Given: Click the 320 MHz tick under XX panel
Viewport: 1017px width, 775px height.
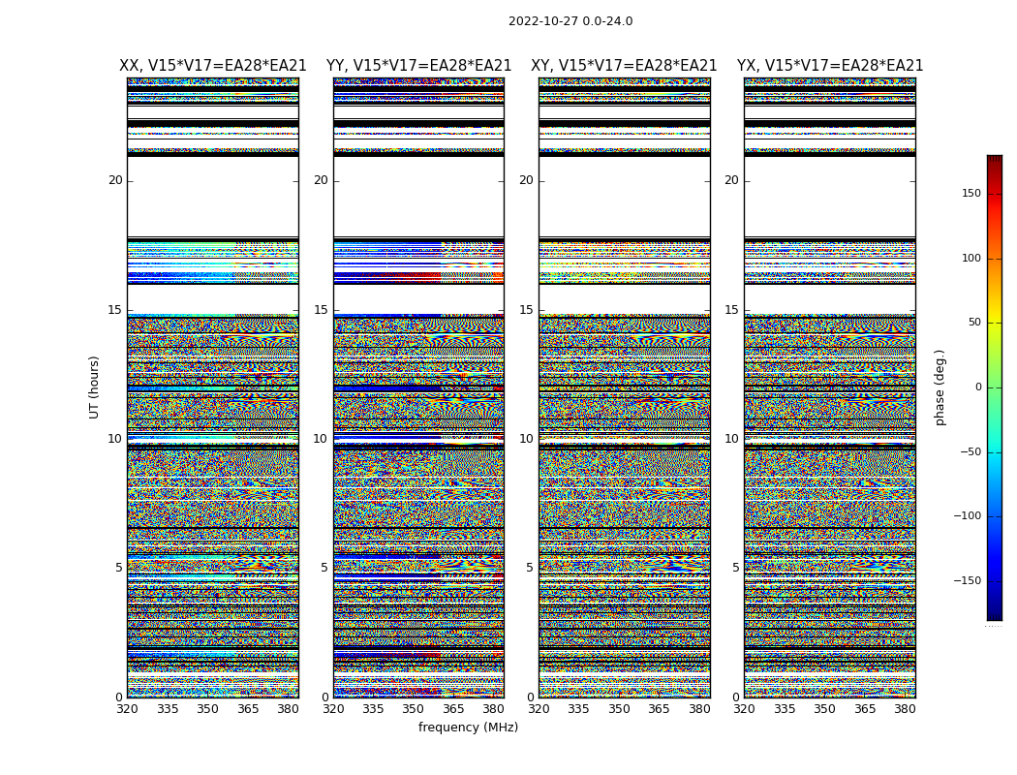Looking at the screenshot, I should pyautogui.click(x=127, y=709).
